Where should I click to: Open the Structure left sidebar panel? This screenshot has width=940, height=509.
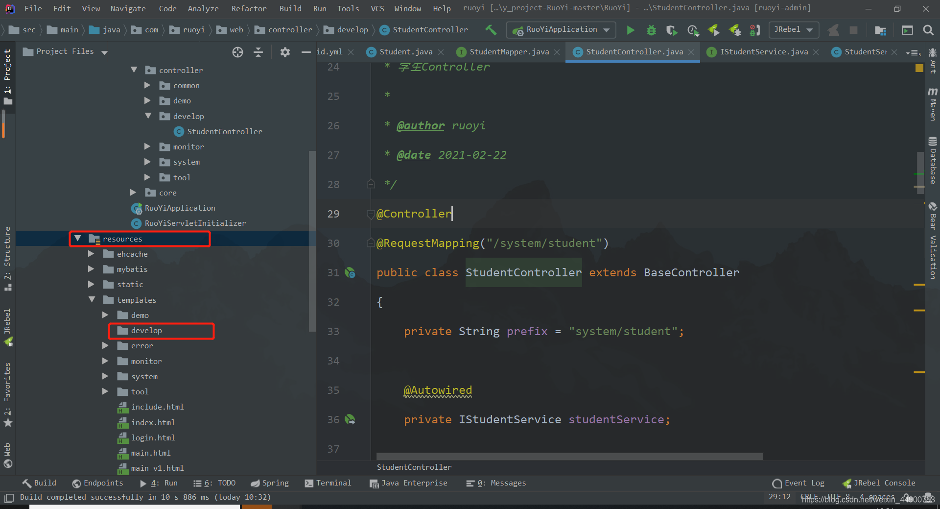tap(8, 259)
